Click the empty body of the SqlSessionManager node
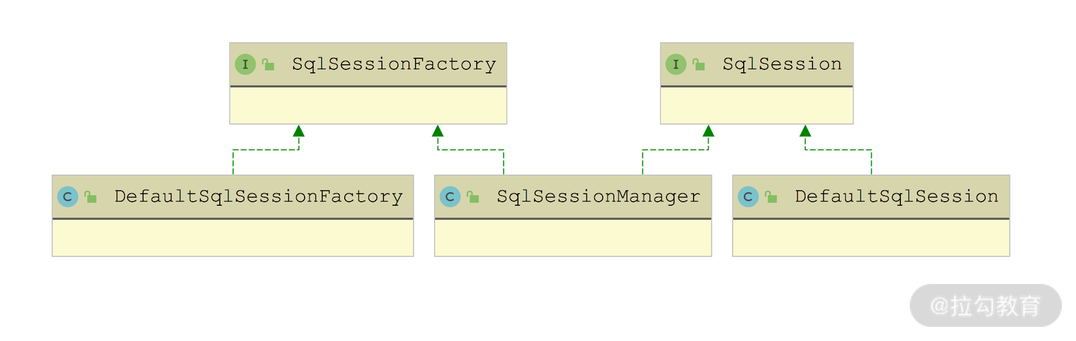 (573, 238)
